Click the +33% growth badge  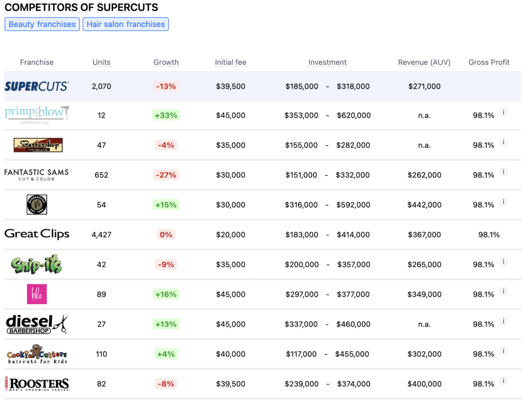(166, 115)
